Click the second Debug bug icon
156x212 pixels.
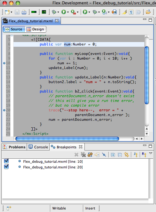click(x=95, y=12)
